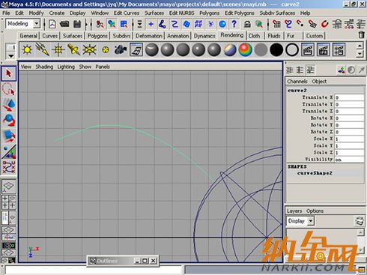The width and height of the screenshot is (367, 275).
Task: Click the Rotate Y value field
Action: 349,125
